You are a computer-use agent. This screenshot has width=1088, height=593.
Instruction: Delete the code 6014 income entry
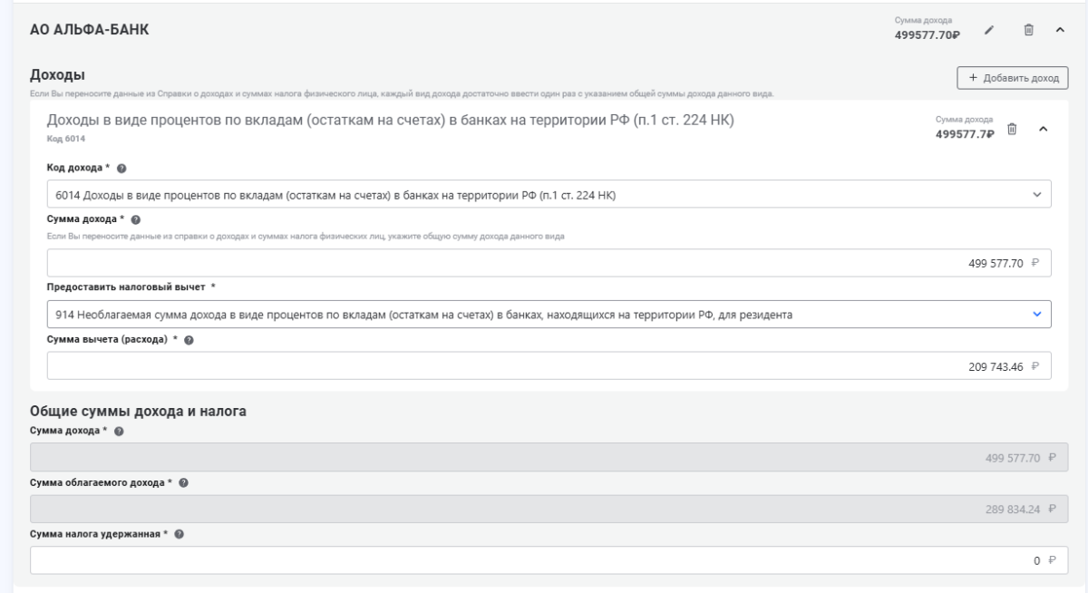click(1013, 132)
